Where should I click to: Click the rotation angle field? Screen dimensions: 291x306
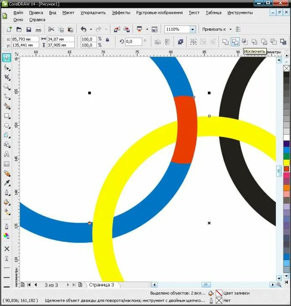point(134,42)
